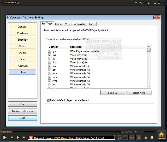Image resolution: width=167 pixels, height=142 pixels.
Task: Toggle the .svi extension checkbox
Action: [x=50, y=59]
